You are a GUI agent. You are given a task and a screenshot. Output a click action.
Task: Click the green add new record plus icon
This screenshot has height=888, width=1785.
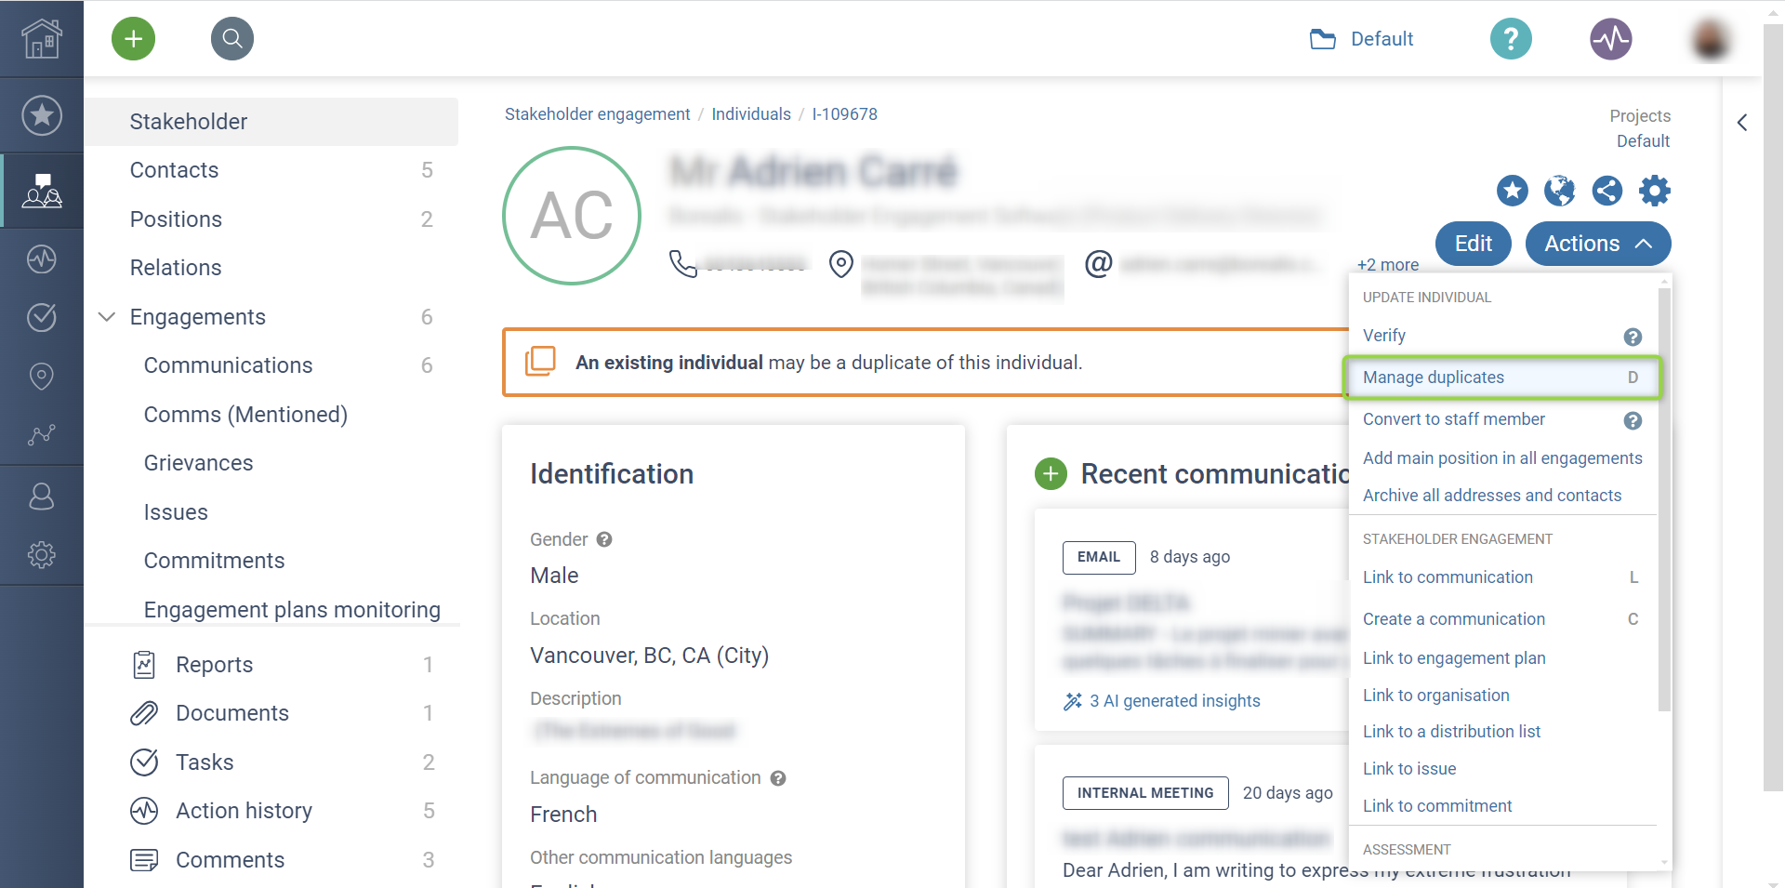click(133, 39)
